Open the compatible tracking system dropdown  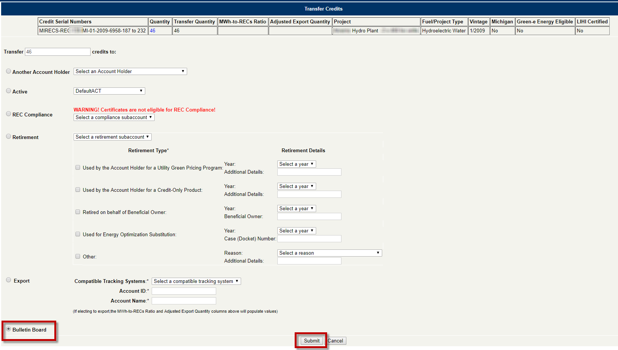pyautogui.click(x=196, y=281)
